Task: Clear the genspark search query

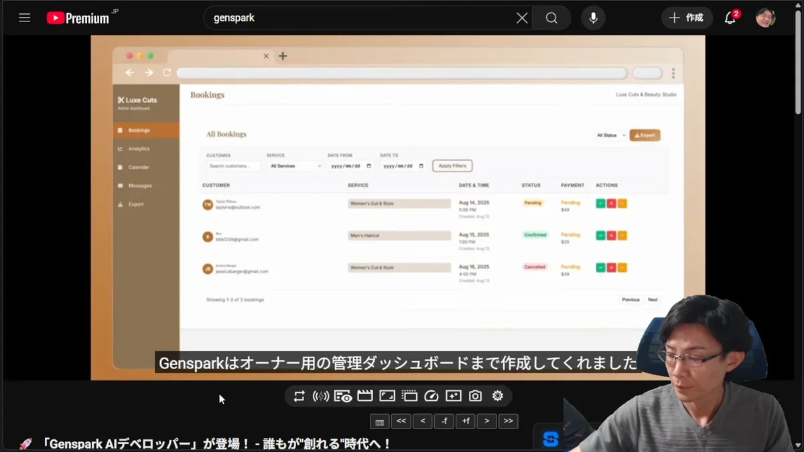Action: click(x=522, y=18)
